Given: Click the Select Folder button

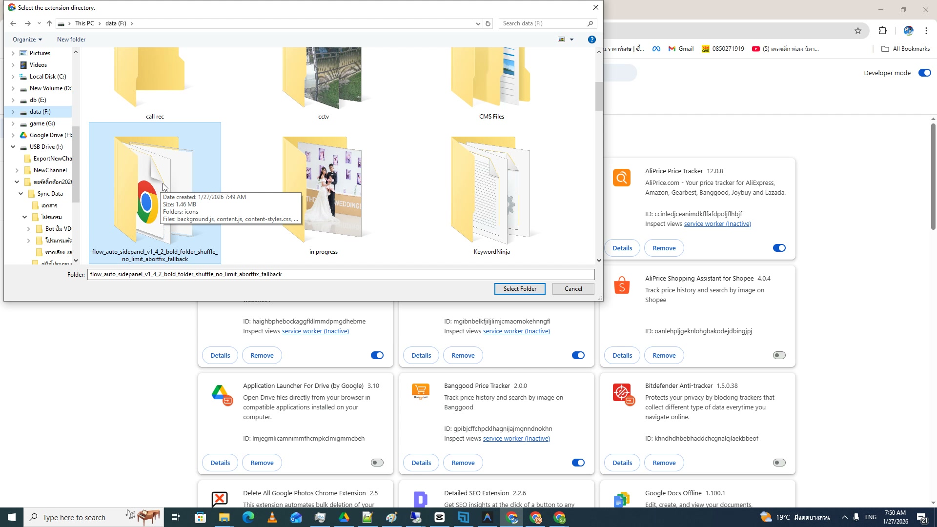Looking at the screenshot, I should [x=519, y=288].
